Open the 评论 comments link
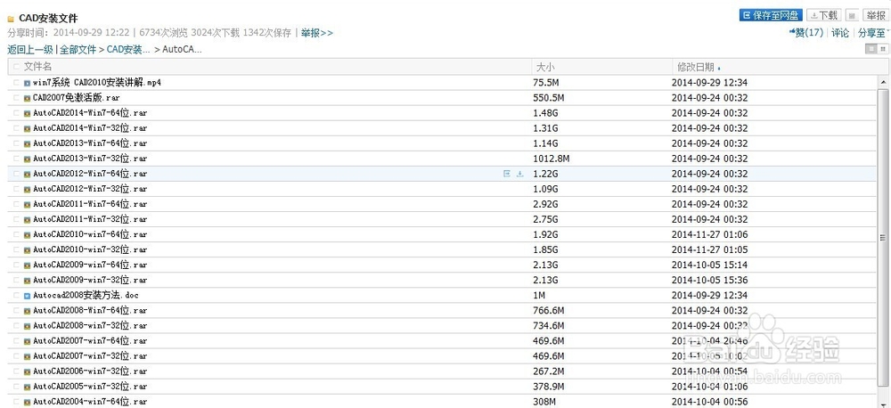This screenshot has height=408, width=891. click(x=840, y=33)
